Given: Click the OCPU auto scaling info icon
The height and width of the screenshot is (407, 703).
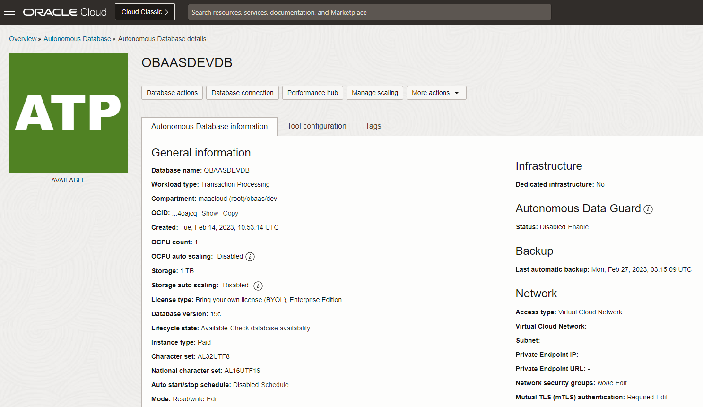Looking at the screenshot, I should [x=250, y=256].
